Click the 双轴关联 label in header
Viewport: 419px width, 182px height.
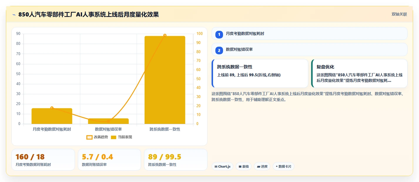pos(399,14)
